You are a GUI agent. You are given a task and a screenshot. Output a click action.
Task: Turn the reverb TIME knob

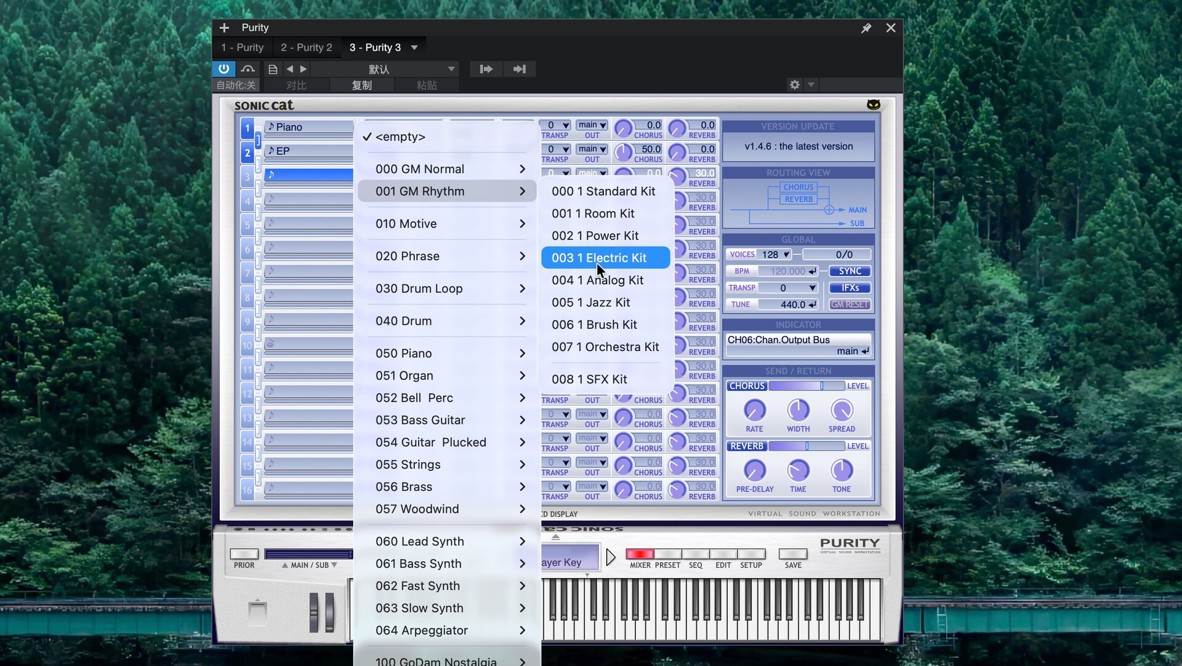[x=798, y=470]
